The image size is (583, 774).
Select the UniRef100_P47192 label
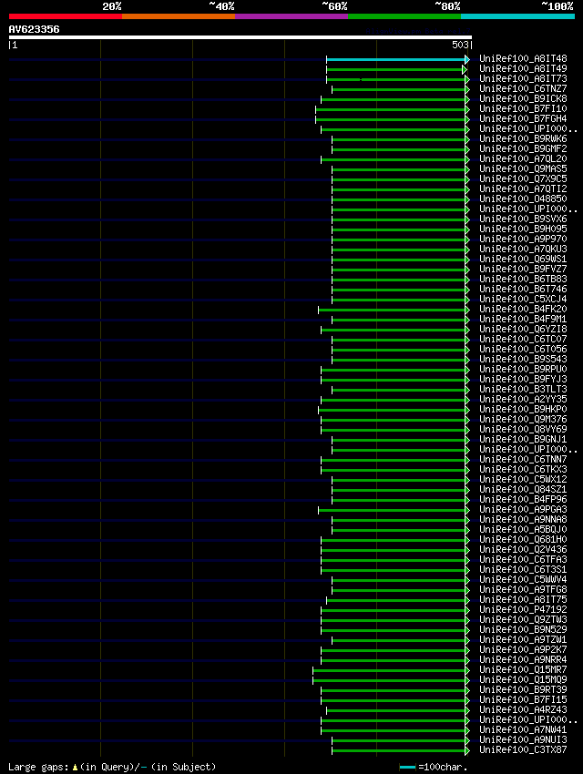(x=523, y=609)
